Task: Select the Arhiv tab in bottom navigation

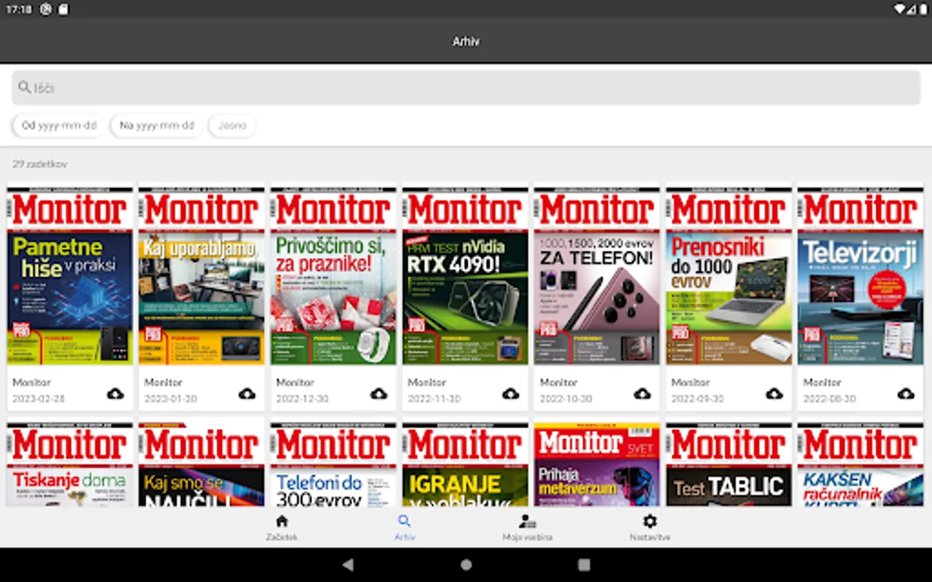Action: (405, 528)
